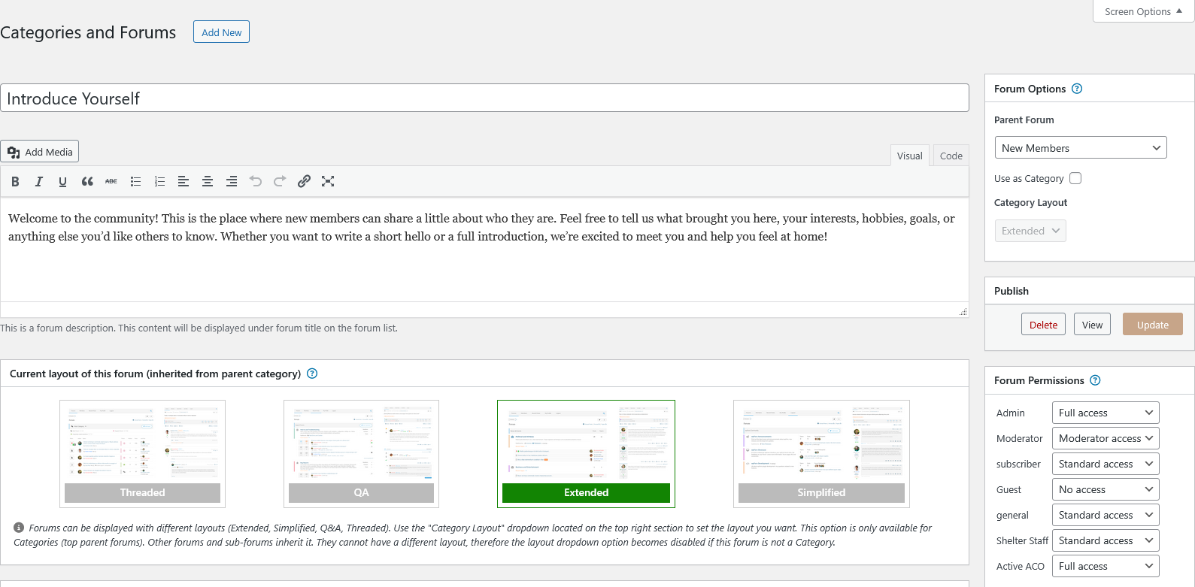Expand the Screen Options panel
This screenshot has width=1195, height=587.
pos(1142,11)
